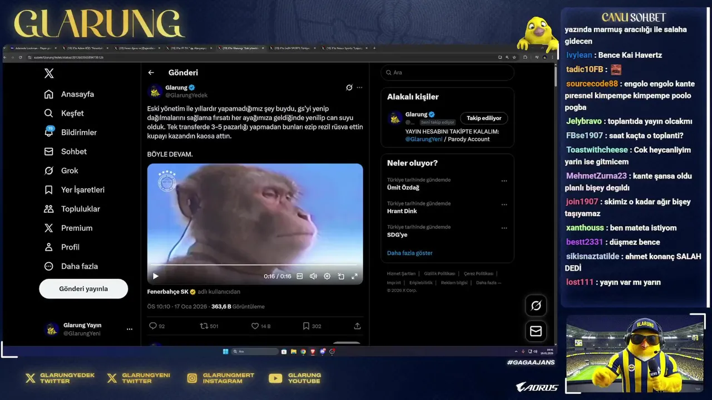Show hidden tray icons chevron
Screen dimensions: 712x400
point(516,352)
